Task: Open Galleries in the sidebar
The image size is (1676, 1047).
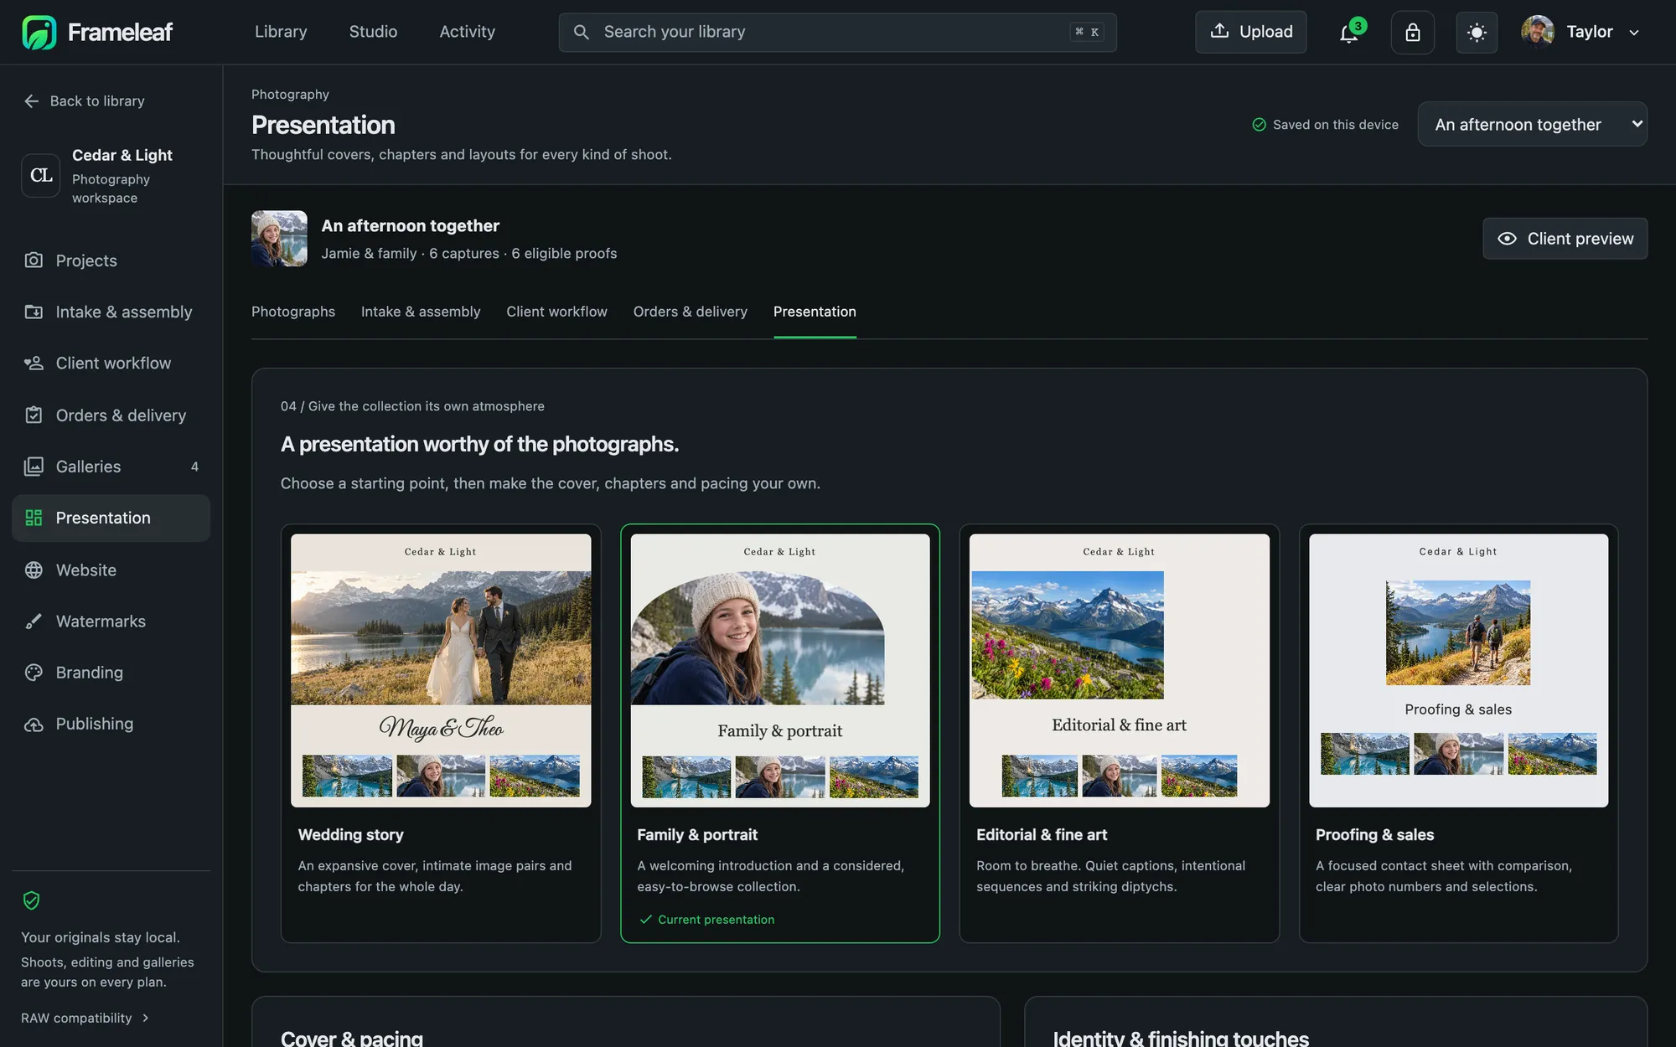Action: tap(111, 467)
